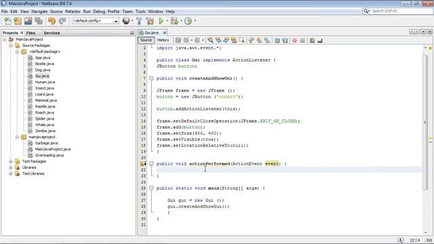Select Zombie.java in the project tree
434x244 pixels.
(45, 131)
